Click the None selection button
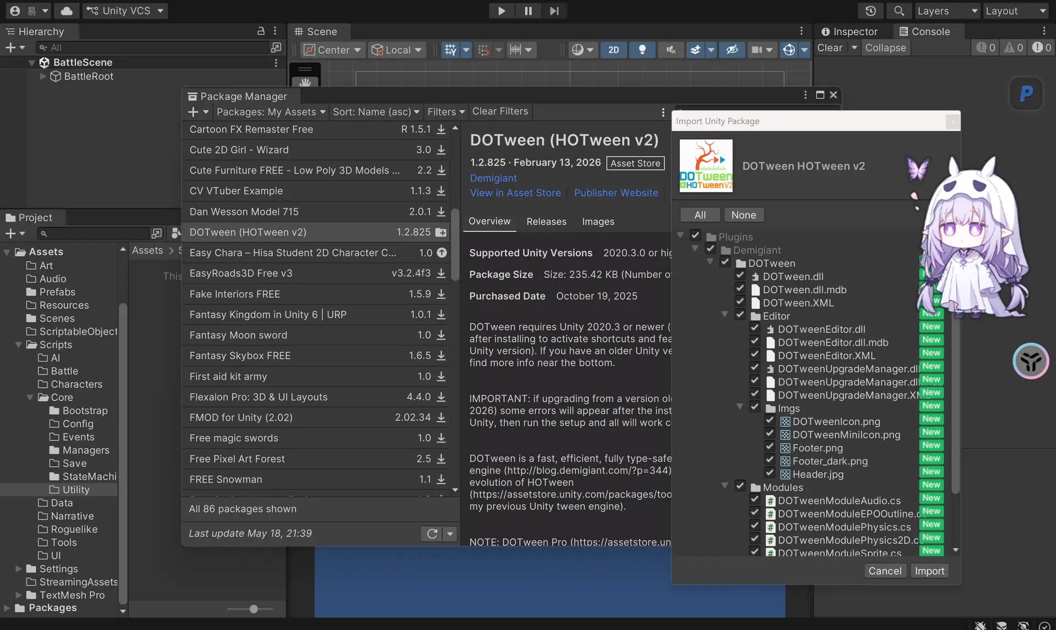This screenshot has width=1056, height=630. click(744, 215)
